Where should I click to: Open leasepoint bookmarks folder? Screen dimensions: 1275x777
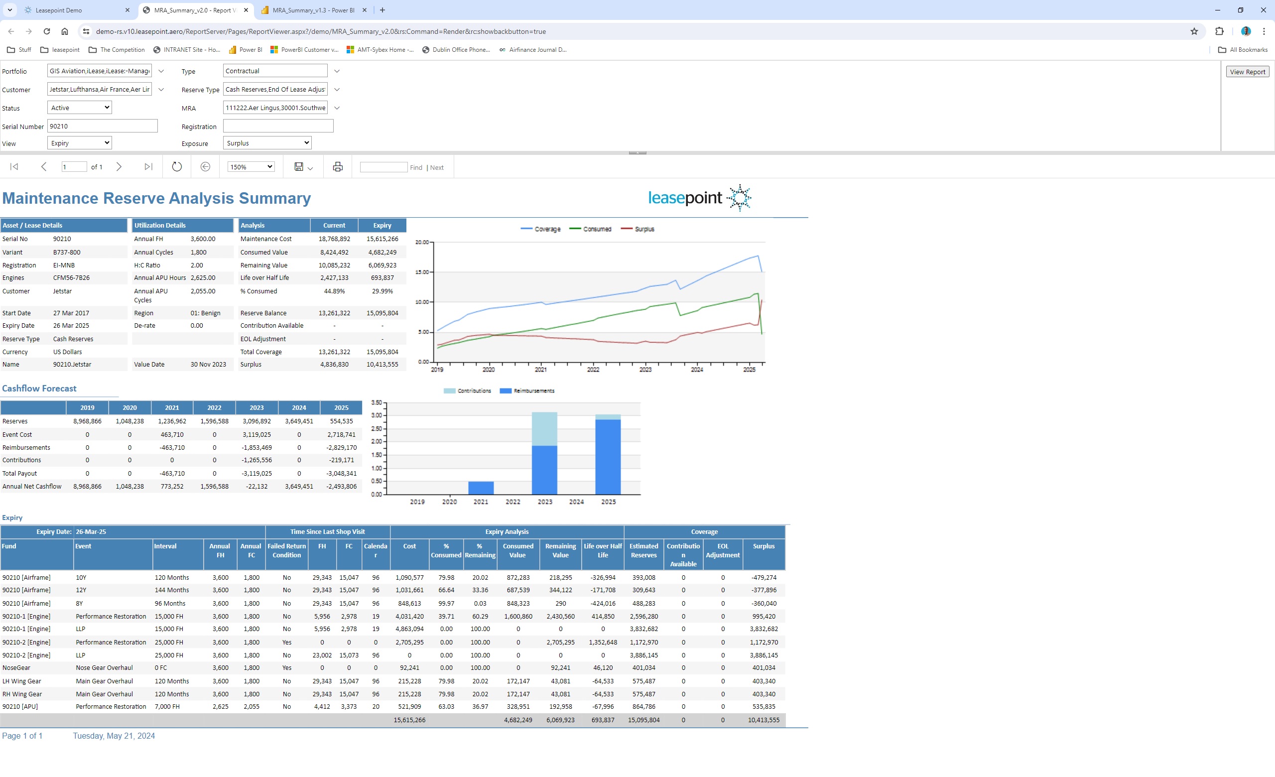60,50
